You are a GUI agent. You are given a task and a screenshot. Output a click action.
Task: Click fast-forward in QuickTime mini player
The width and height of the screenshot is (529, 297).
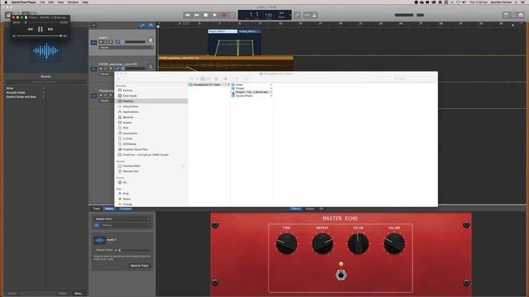click(50, 30)
